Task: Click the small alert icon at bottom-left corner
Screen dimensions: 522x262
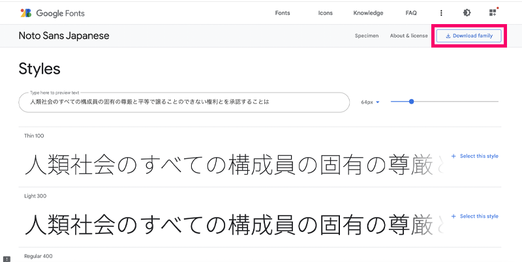Action: [6, 258]
